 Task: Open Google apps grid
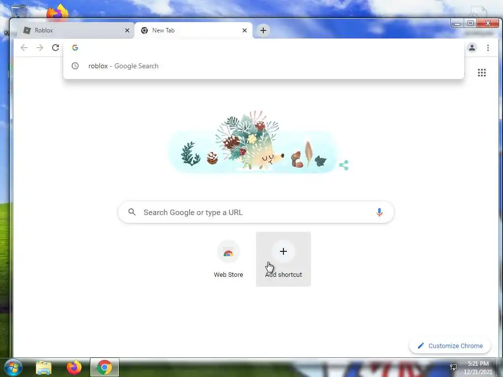481,73
